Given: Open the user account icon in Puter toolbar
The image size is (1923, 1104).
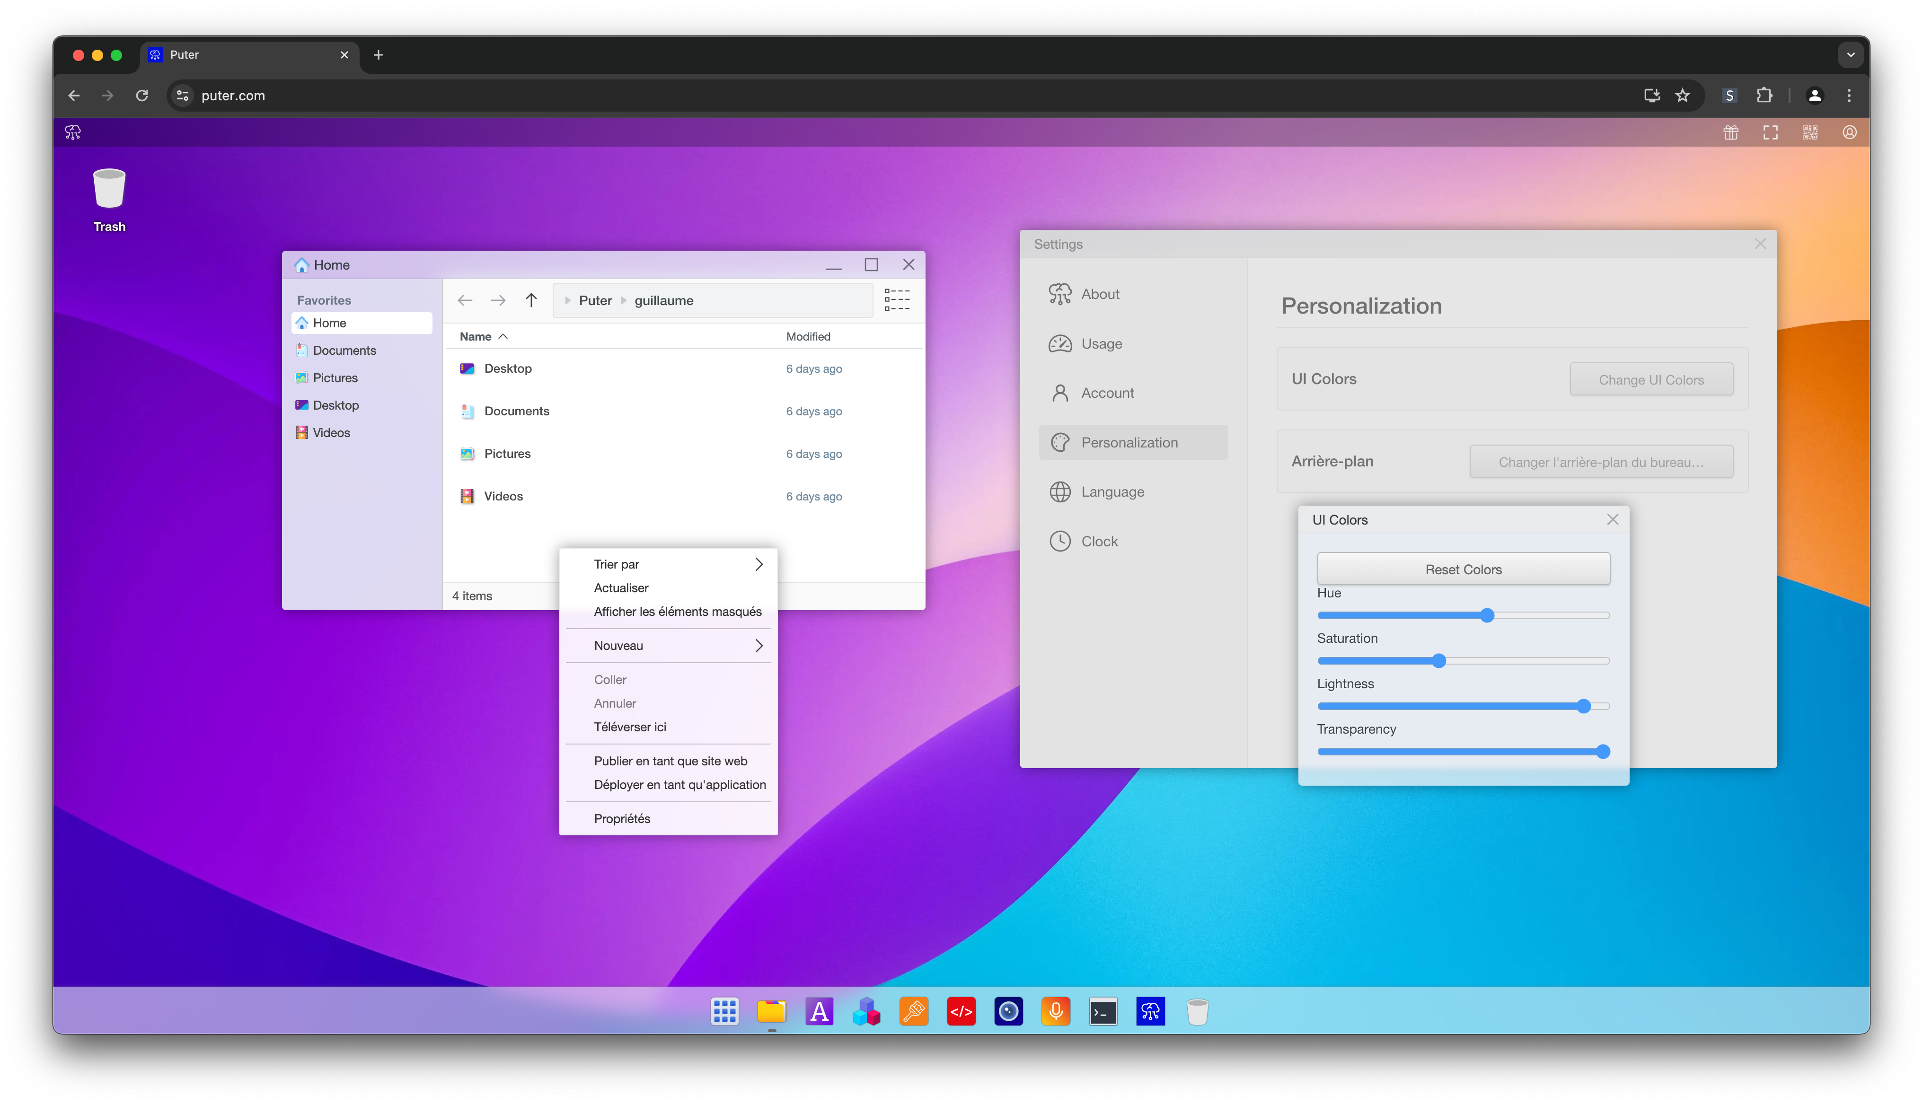Looking at the screenshot, I should click(1850, 133).
